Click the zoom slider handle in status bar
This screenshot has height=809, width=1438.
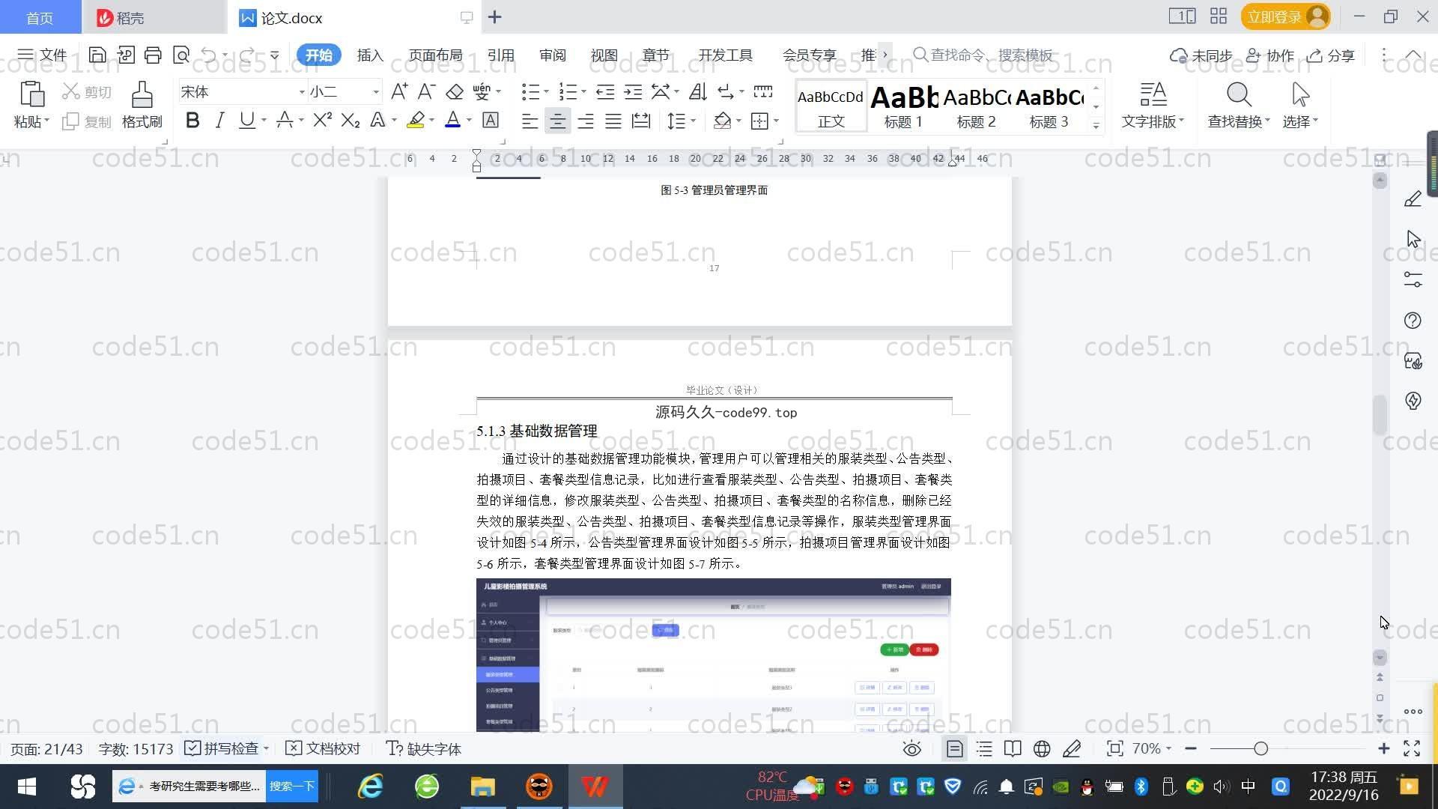[x=1260, y=748]
